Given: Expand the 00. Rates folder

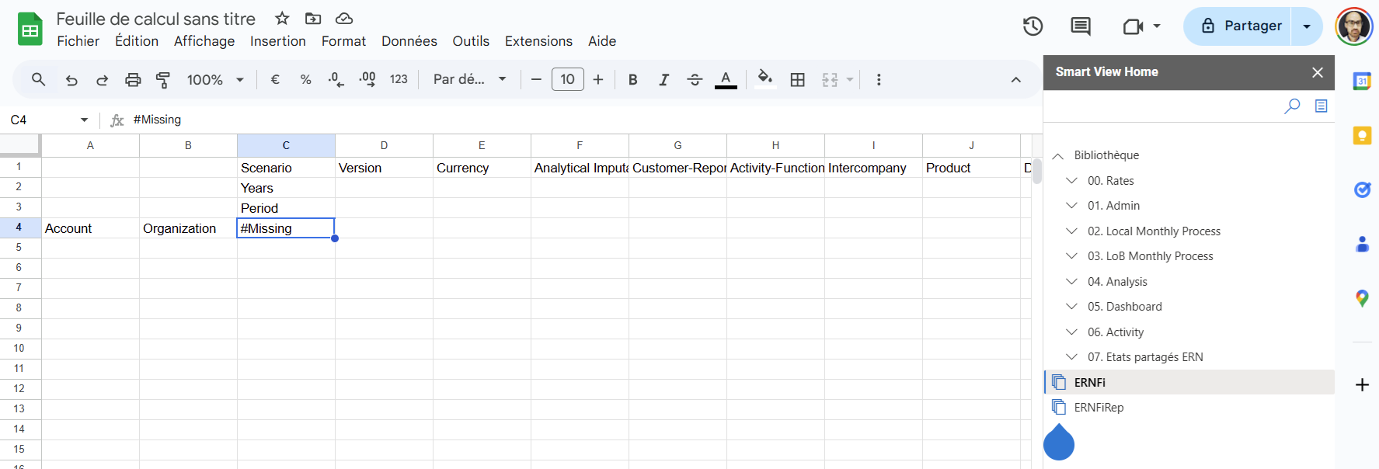Looking at the screenshot, I should [x=1071, y=181].
